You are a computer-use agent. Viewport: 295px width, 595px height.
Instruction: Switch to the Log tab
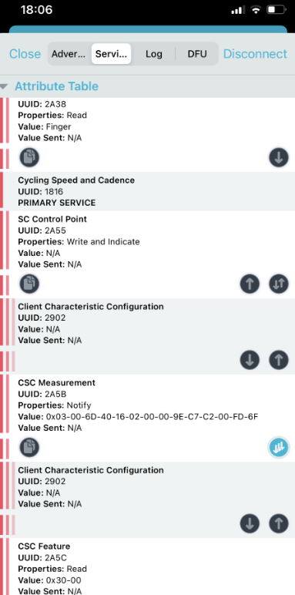(x=153, y=54)
